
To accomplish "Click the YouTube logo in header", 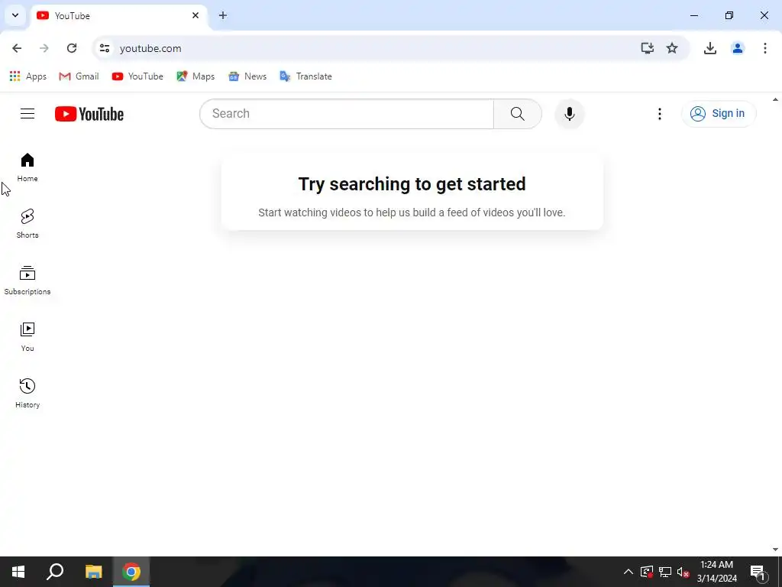I will [x=89, y=114].
